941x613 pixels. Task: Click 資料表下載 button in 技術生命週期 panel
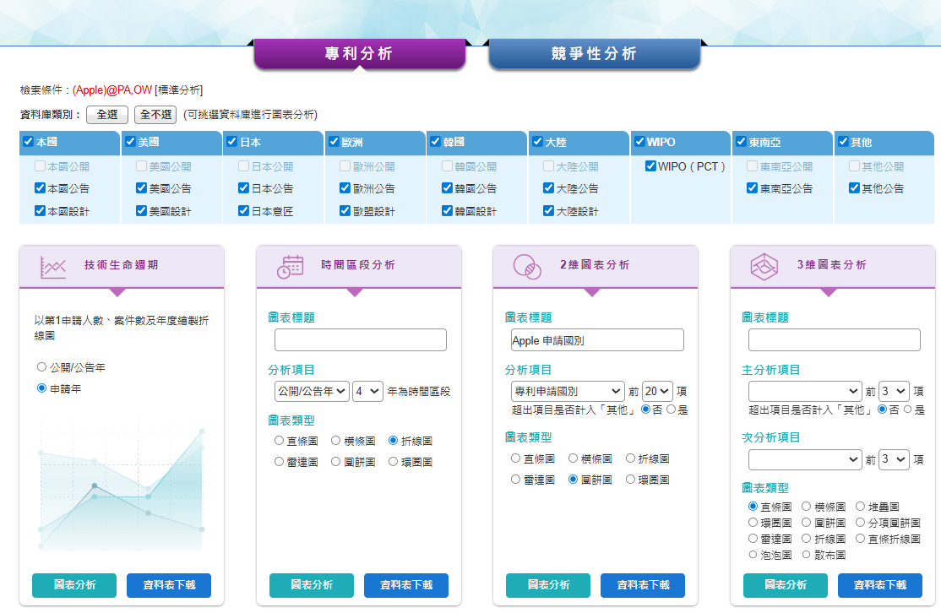pos(169,585)
